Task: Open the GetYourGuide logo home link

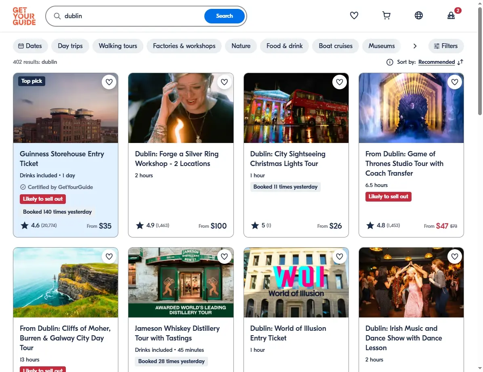Action: [x=24, y=16]
